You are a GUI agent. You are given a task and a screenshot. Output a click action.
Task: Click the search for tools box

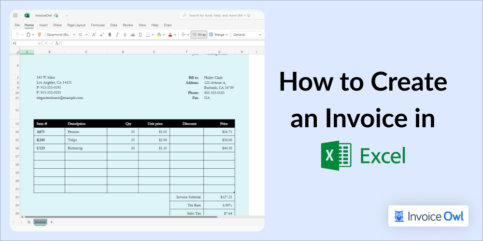(x=222, y=15)
